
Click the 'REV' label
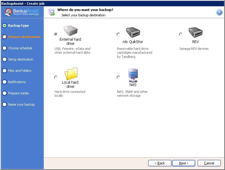tap(196, 42)
